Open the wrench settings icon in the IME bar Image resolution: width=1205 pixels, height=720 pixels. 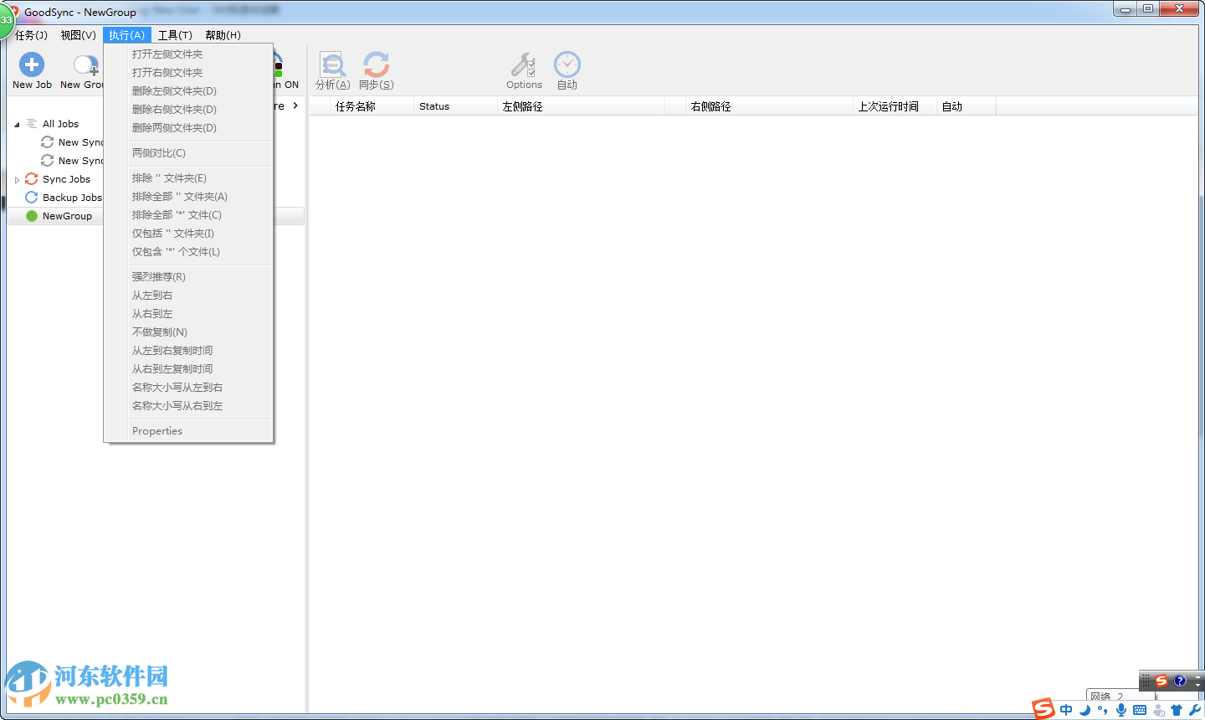(x=1195, y=710)
